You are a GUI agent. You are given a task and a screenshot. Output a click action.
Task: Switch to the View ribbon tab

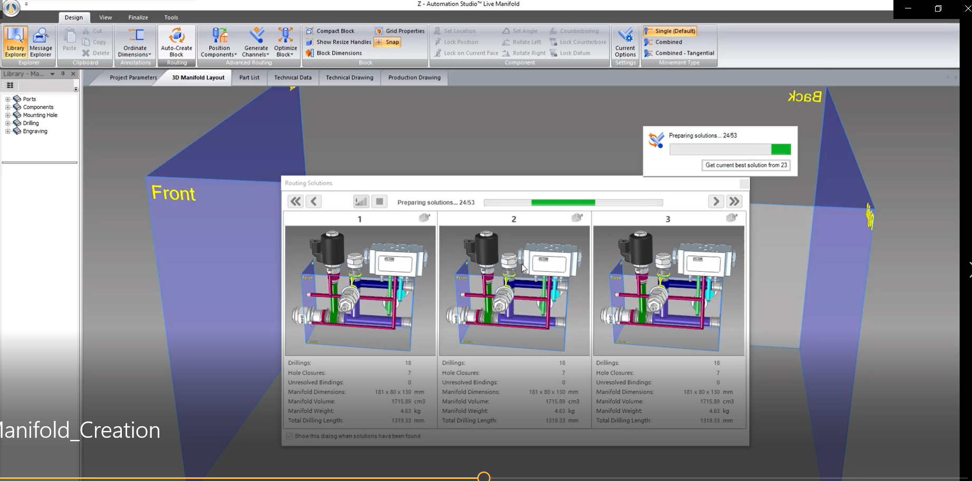[x=105, y=17]
